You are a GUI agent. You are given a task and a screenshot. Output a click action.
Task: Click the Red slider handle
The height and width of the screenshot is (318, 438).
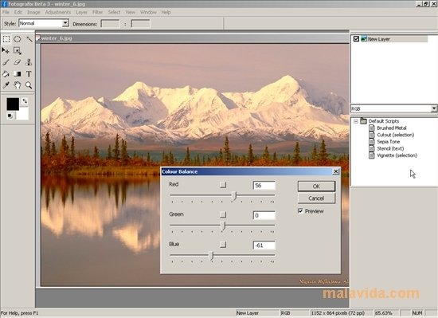(x=235, y=196)
